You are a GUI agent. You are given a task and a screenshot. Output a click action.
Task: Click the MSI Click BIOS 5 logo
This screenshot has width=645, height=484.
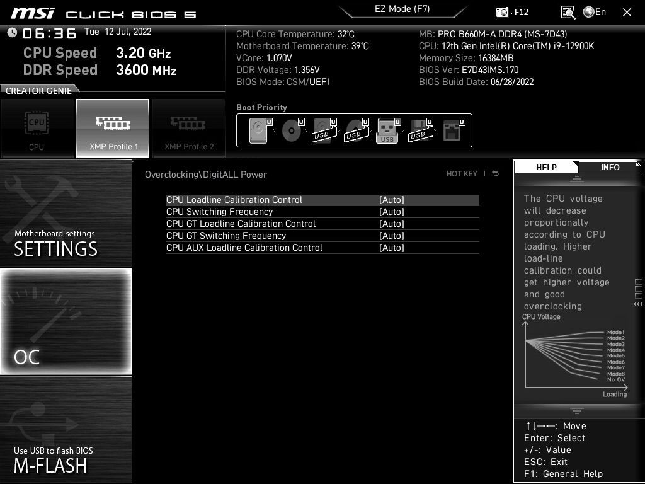[103, 13]
